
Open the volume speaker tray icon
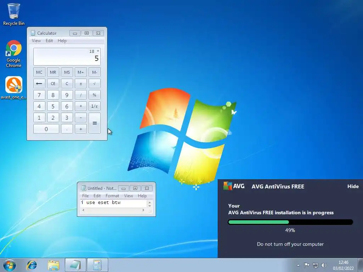(324, 265)
